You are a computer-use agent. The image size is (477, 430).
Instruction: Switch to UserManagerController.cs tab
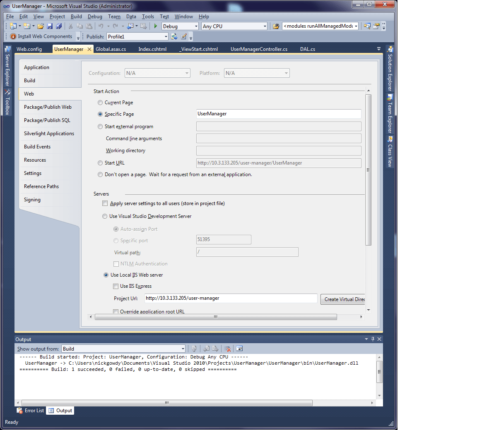click(x=259, y=49)
